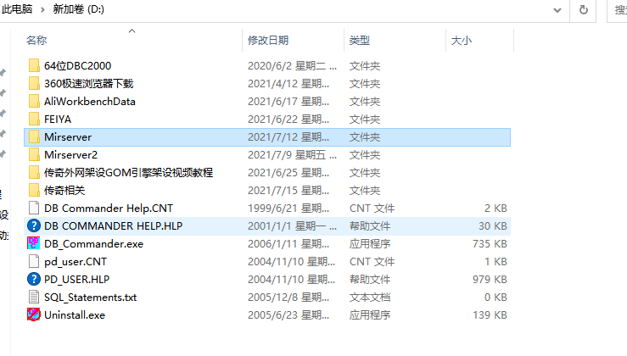Click the AliWorkbenchData folder icon
627x356 pixels.
click(x=34, y=102)
